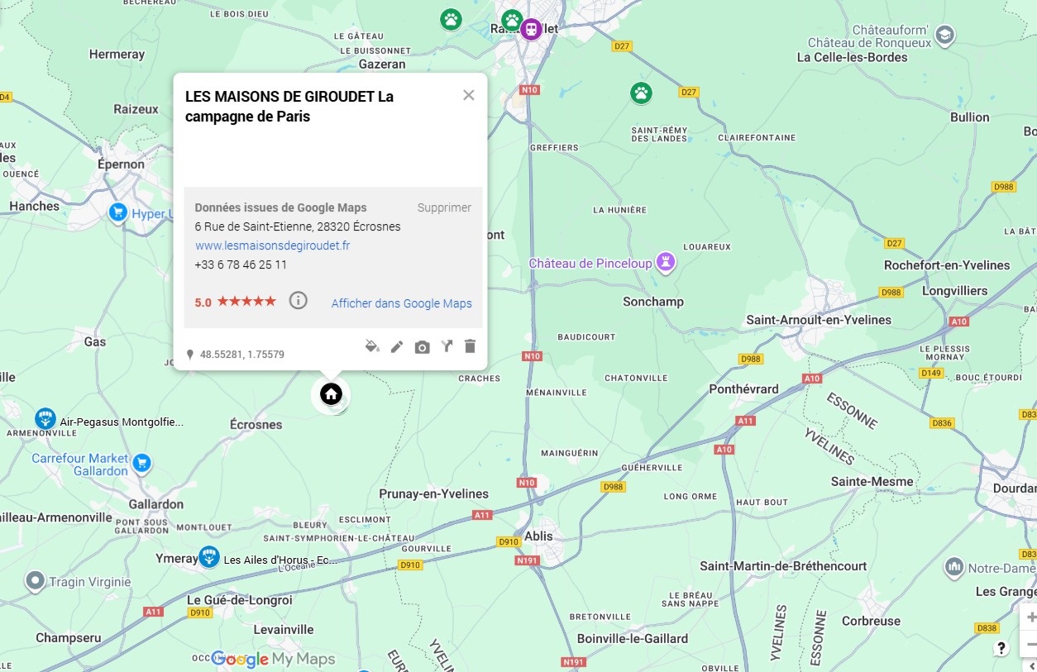Close the LES MAISONS DE GIROUDET popup
Viewport: 1037px width, 672px height.
pyautogui.click(x=469, y=95)
